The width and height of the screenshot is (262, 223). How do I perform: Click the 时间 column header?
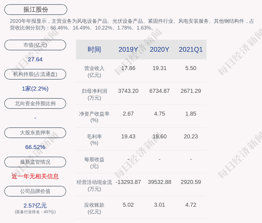pos(94,49)
